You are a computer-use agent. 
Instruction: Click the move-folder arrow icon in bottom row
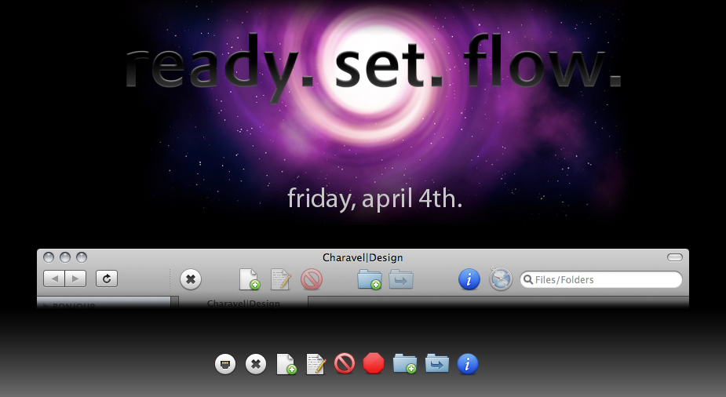[x=437, y=363]
